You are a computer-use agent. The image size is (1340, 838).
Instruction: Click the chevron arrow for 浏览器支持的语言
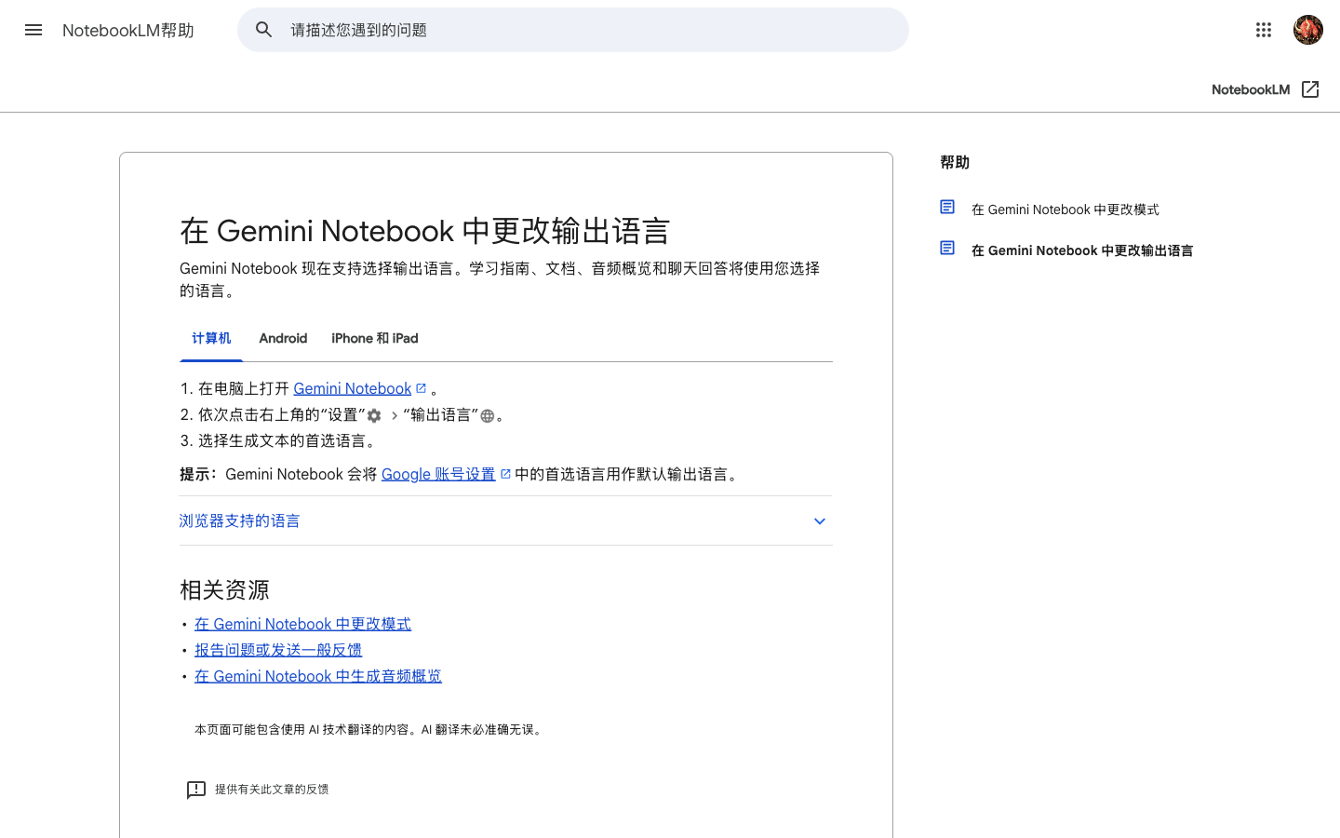[x=820, y=521]
